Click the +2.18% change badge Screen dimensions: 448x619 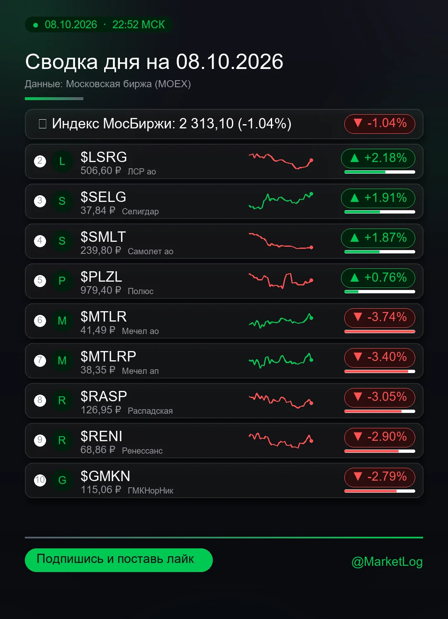(x=378, y=158)
